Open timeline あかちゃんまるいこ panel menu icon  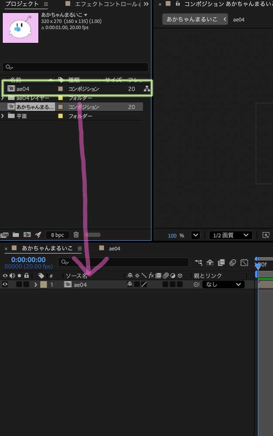click(80, 249)
